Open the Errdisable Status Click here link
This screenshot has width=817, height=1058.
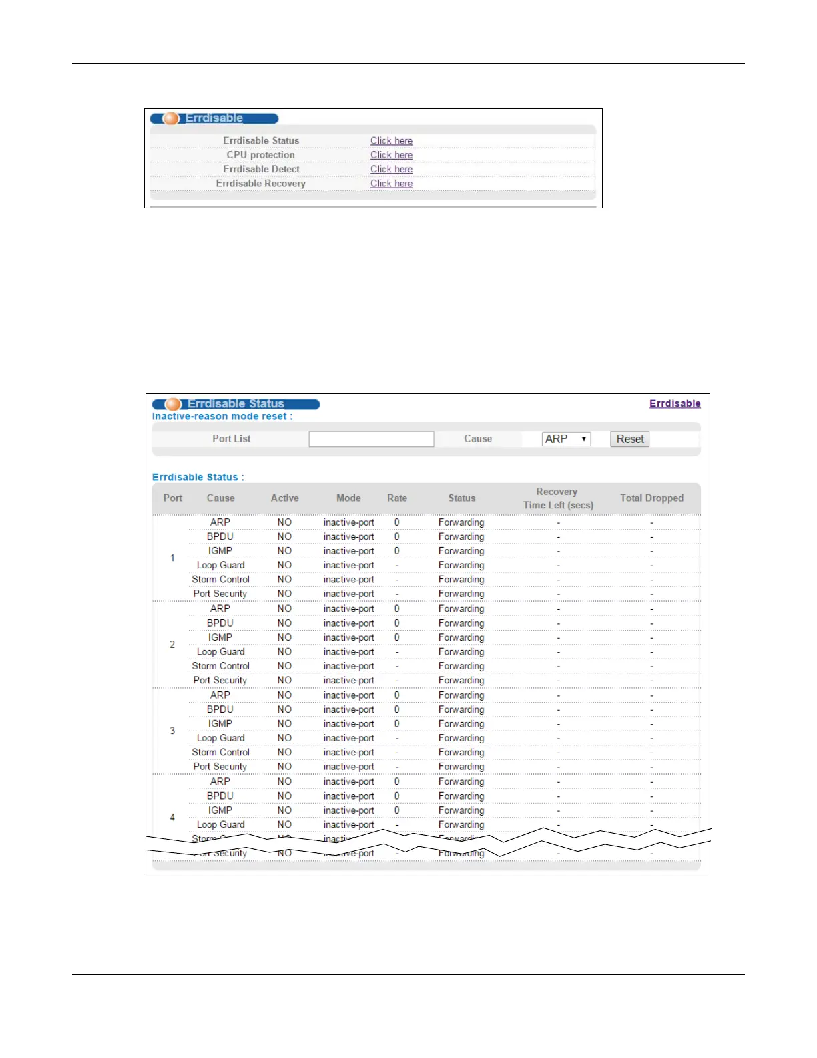pyautogui.click(x=391, y=140)
